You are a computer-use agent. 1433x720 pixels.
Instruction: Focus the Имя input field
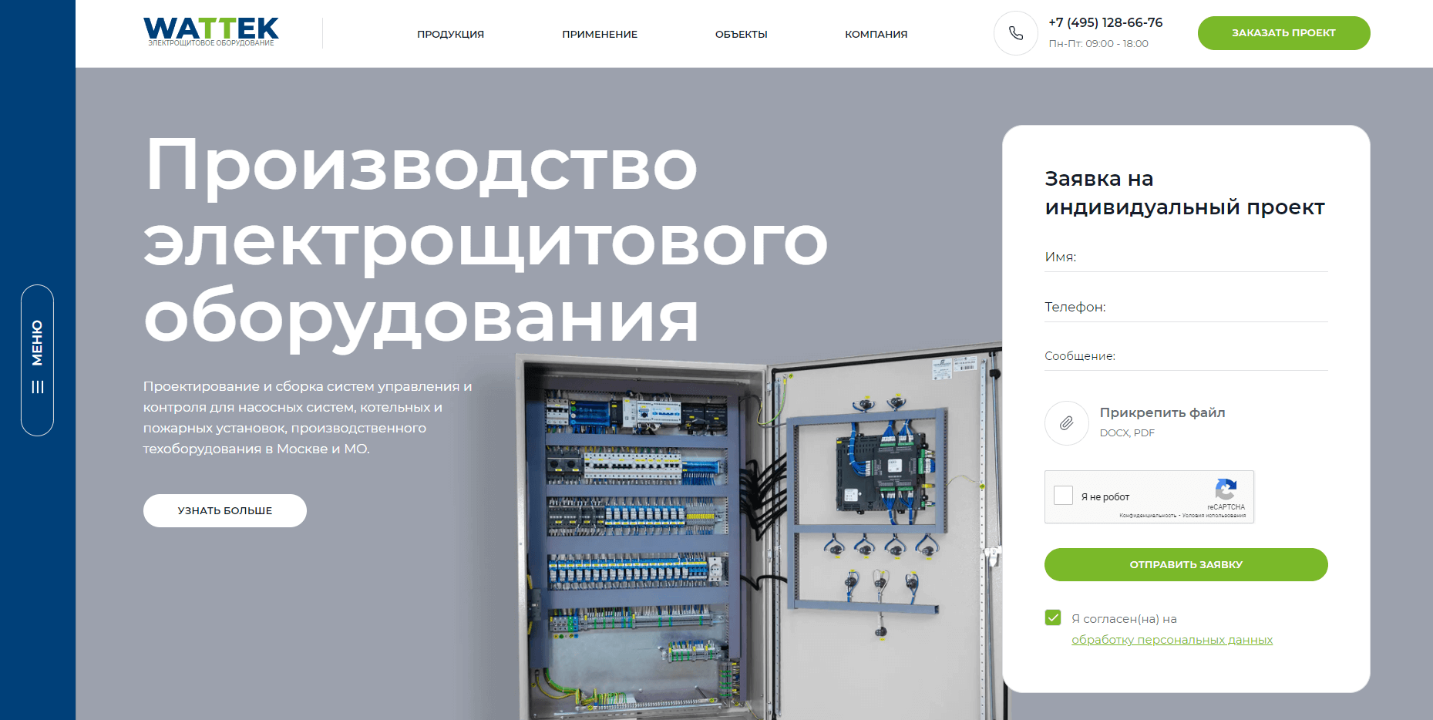(x=1186, y=257)
